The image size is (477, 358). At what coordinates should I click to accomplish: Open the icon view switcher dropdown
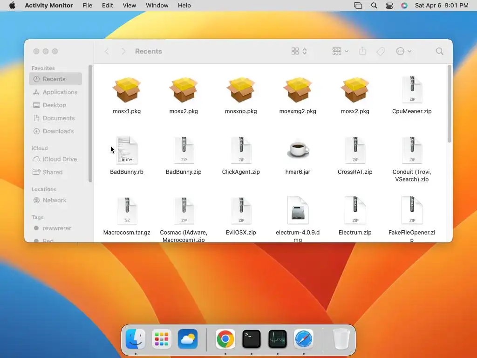(x=299, y=51)
